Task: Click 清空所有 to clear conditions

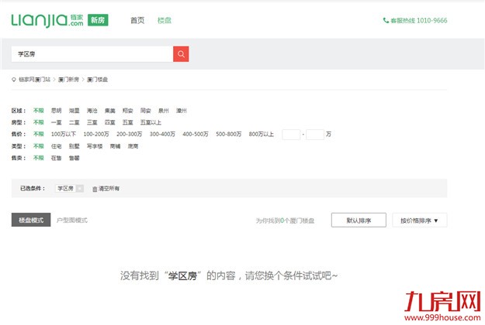Action: 109,188
